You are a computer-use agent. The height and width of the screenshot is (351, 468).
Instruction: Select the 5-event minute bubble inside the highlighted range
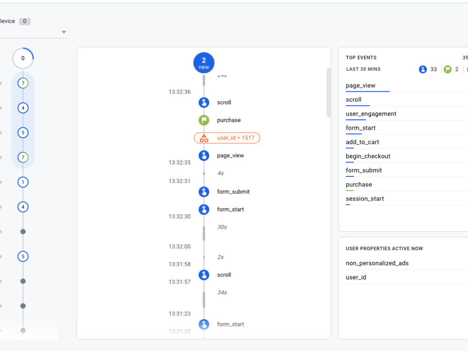pyautogui.click(x=23, y=133)
